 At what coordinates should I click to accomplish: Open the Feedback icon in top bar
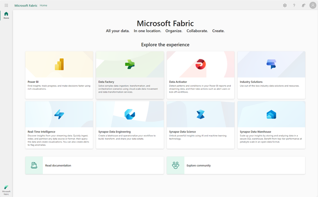(303, 6)
